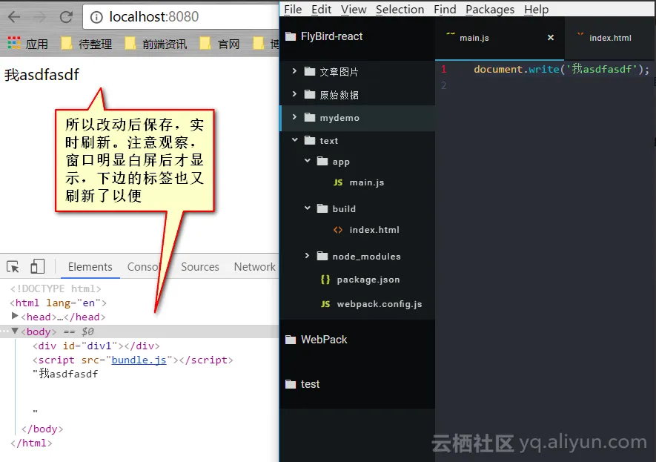The width and height of the screenshot is (656, 462).
Task: Open the Help menu in the editor
Action: tap(536, 9)
